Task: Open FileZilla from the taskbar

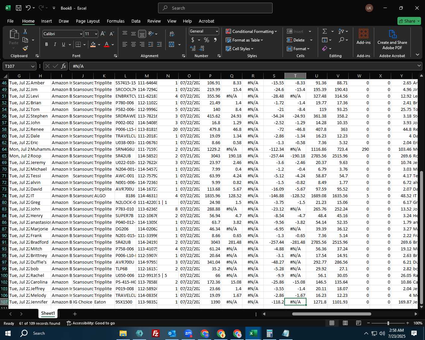Action: (156, 333)
